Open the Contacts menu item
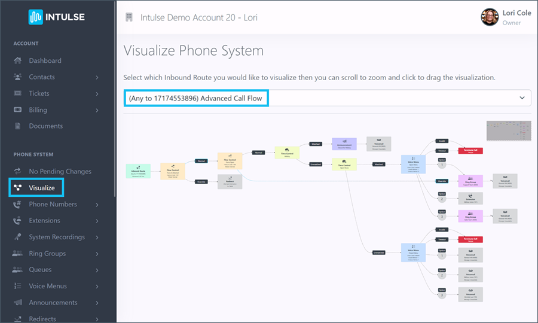 point(41,77)
